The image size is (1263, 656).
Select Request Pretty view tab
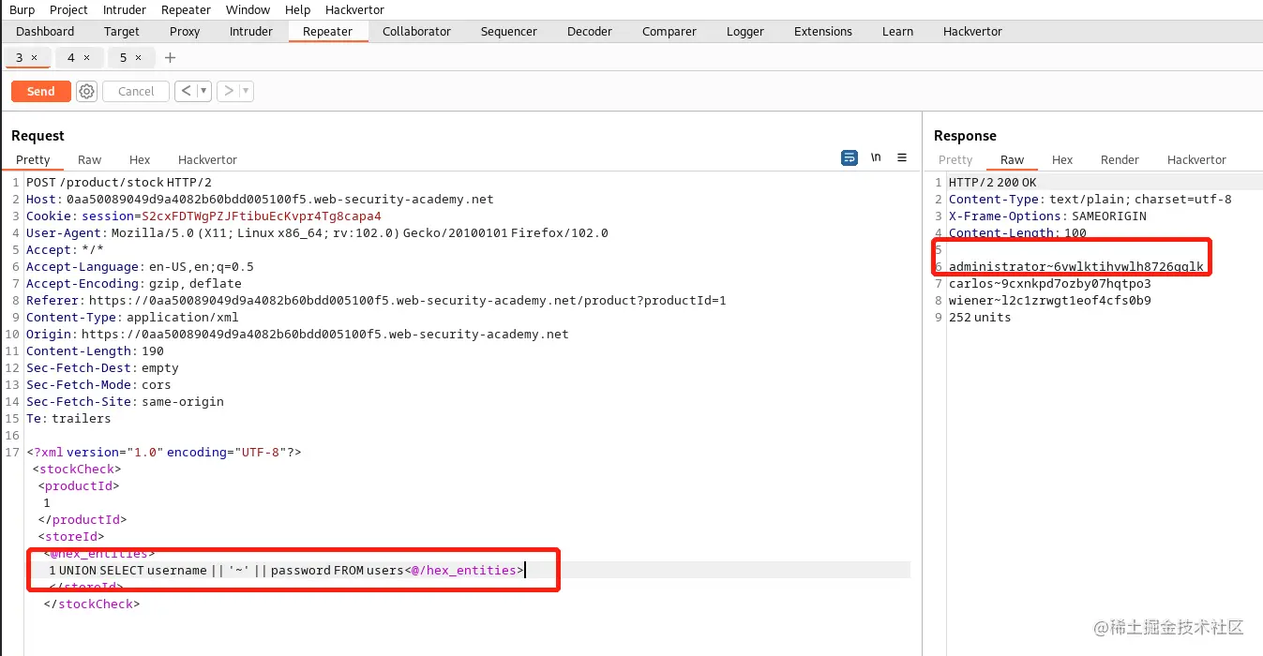click(x=33, y=159)
